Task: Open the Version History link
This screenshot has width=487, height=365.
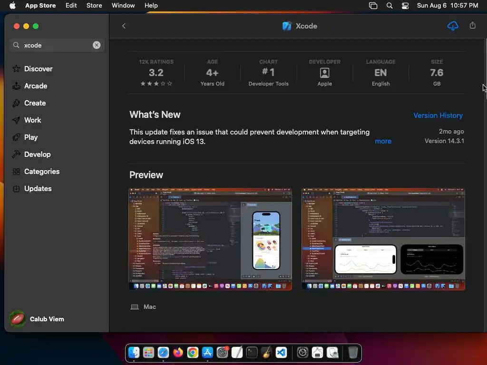Action: click(x=438, y=115)
